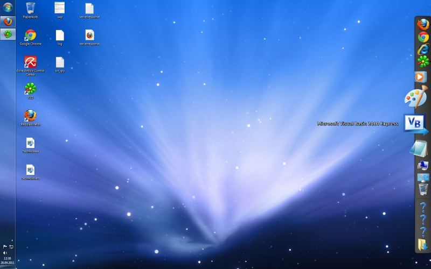Open the Recycle Bin in the dock
431x269 pixels.
[x=423, y=189]
